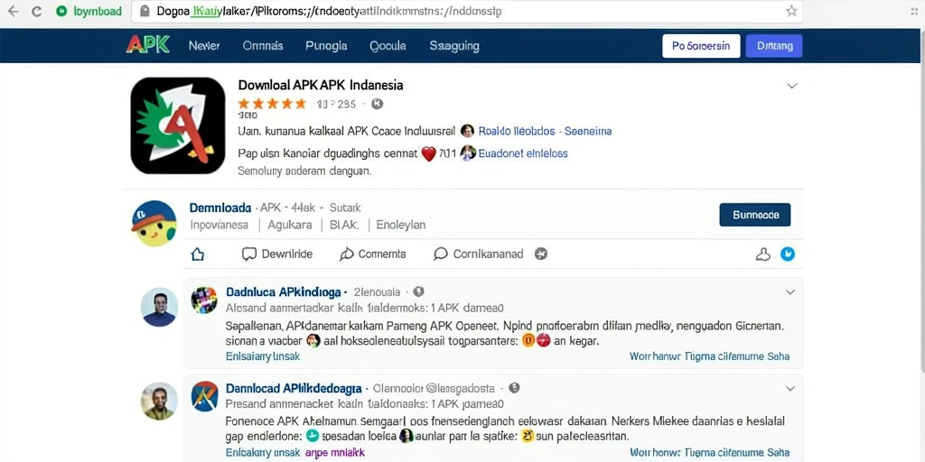Click the Download APK APK Indanesia title
The height and width of the screenshot is (462, 925).
[x=321, y=85]
